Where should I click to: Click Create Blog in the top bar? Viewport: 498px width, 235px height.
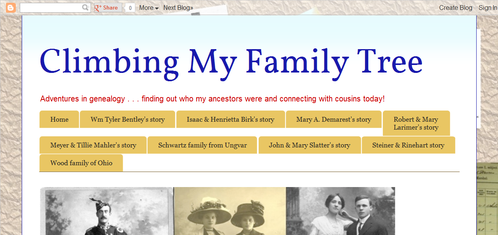click(x=455, y=7)
